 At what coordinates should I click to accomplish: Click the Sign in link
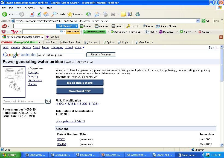click(x=213, y=47)
